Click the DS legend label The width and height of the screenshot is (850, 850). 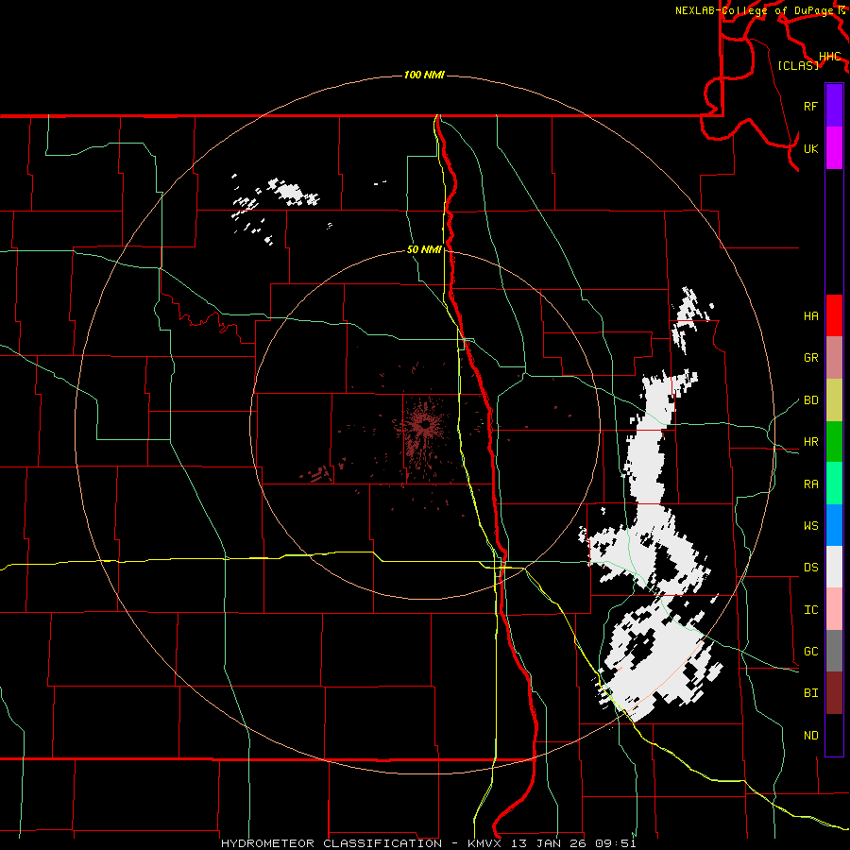click(810, 568)
